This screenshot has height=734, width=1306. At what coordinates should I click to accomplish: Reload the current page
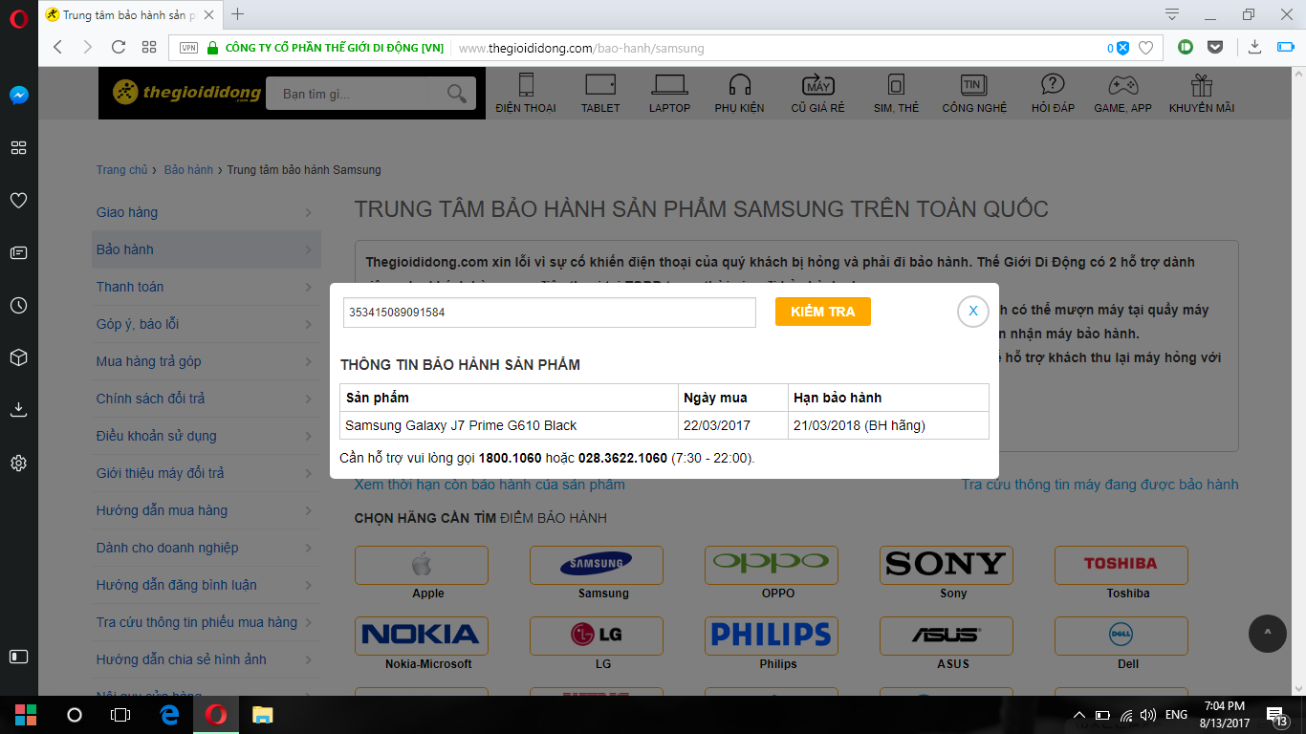point(119,47)
